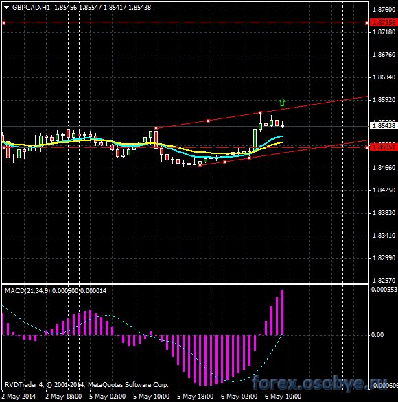
Task: Expand the GBPCAD,H1 chart dropdown triangle
Action: [6, 8]
